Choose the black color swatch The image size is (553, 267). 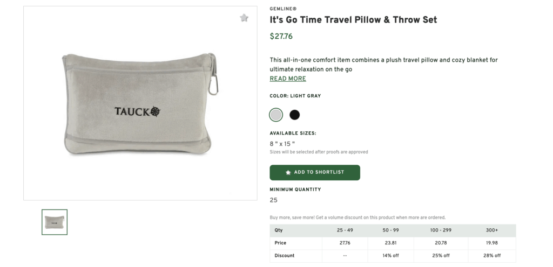294,115
